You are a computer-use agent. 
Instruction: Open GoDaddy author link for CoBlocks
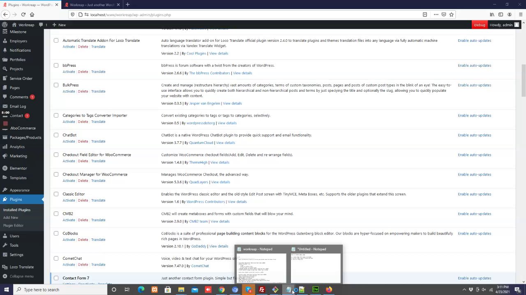click(198, 246)
